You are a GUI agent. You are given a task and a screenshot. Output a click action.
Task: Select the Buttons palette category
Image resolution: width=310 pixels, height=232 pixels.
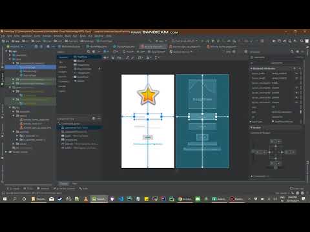pyautogui.click(x=63, y=67)
